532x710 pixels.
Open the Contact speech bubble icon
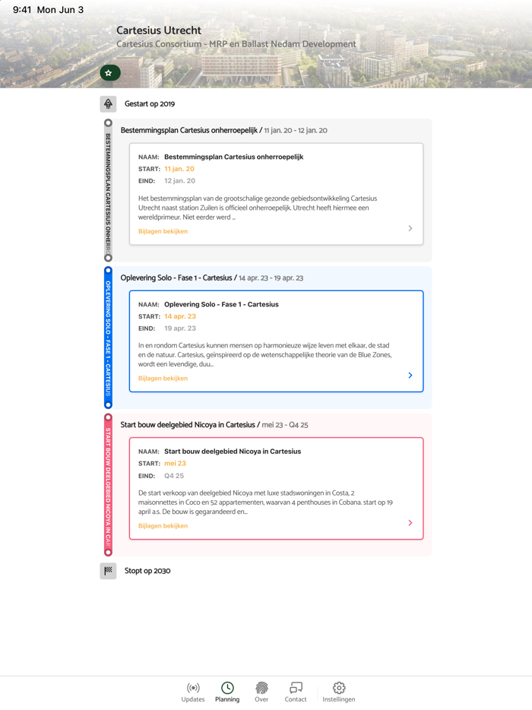[x=296, y=687]
